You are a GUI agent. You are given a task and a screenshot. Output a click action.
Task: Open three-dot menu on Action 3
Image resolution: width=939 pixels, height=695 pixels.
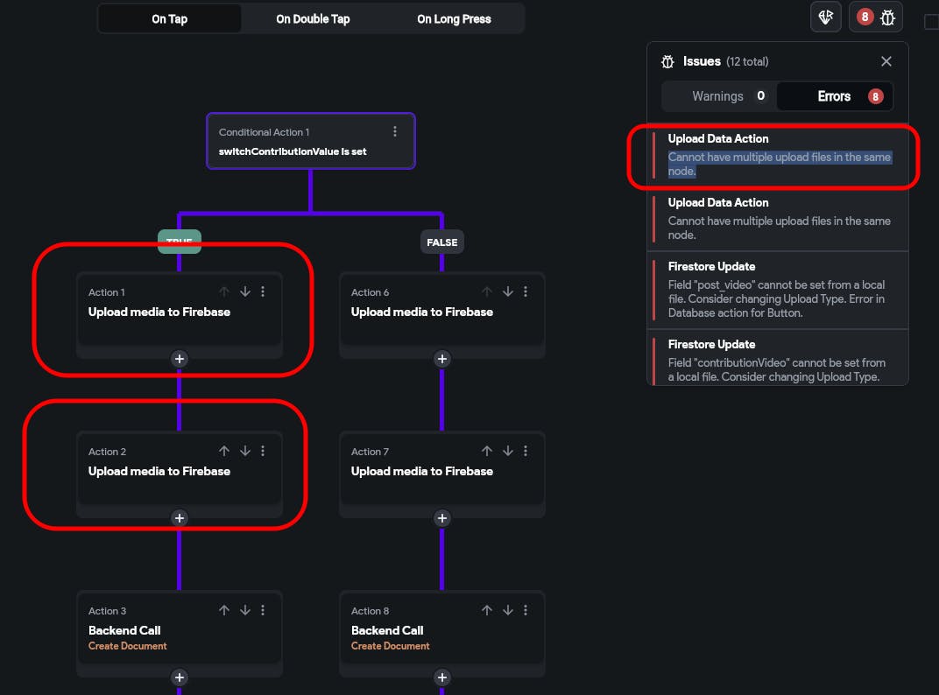[x=263, y=610]
